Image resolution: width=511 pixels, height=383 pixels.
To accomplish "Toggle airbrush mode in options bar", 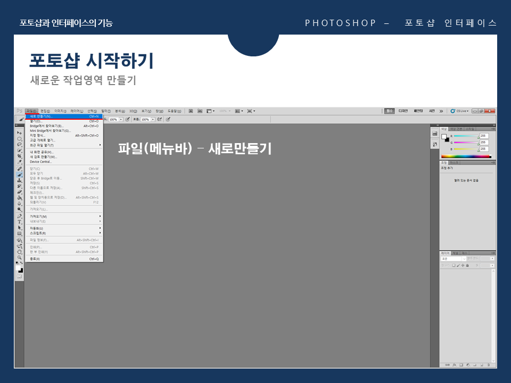I will pos(160,119).
